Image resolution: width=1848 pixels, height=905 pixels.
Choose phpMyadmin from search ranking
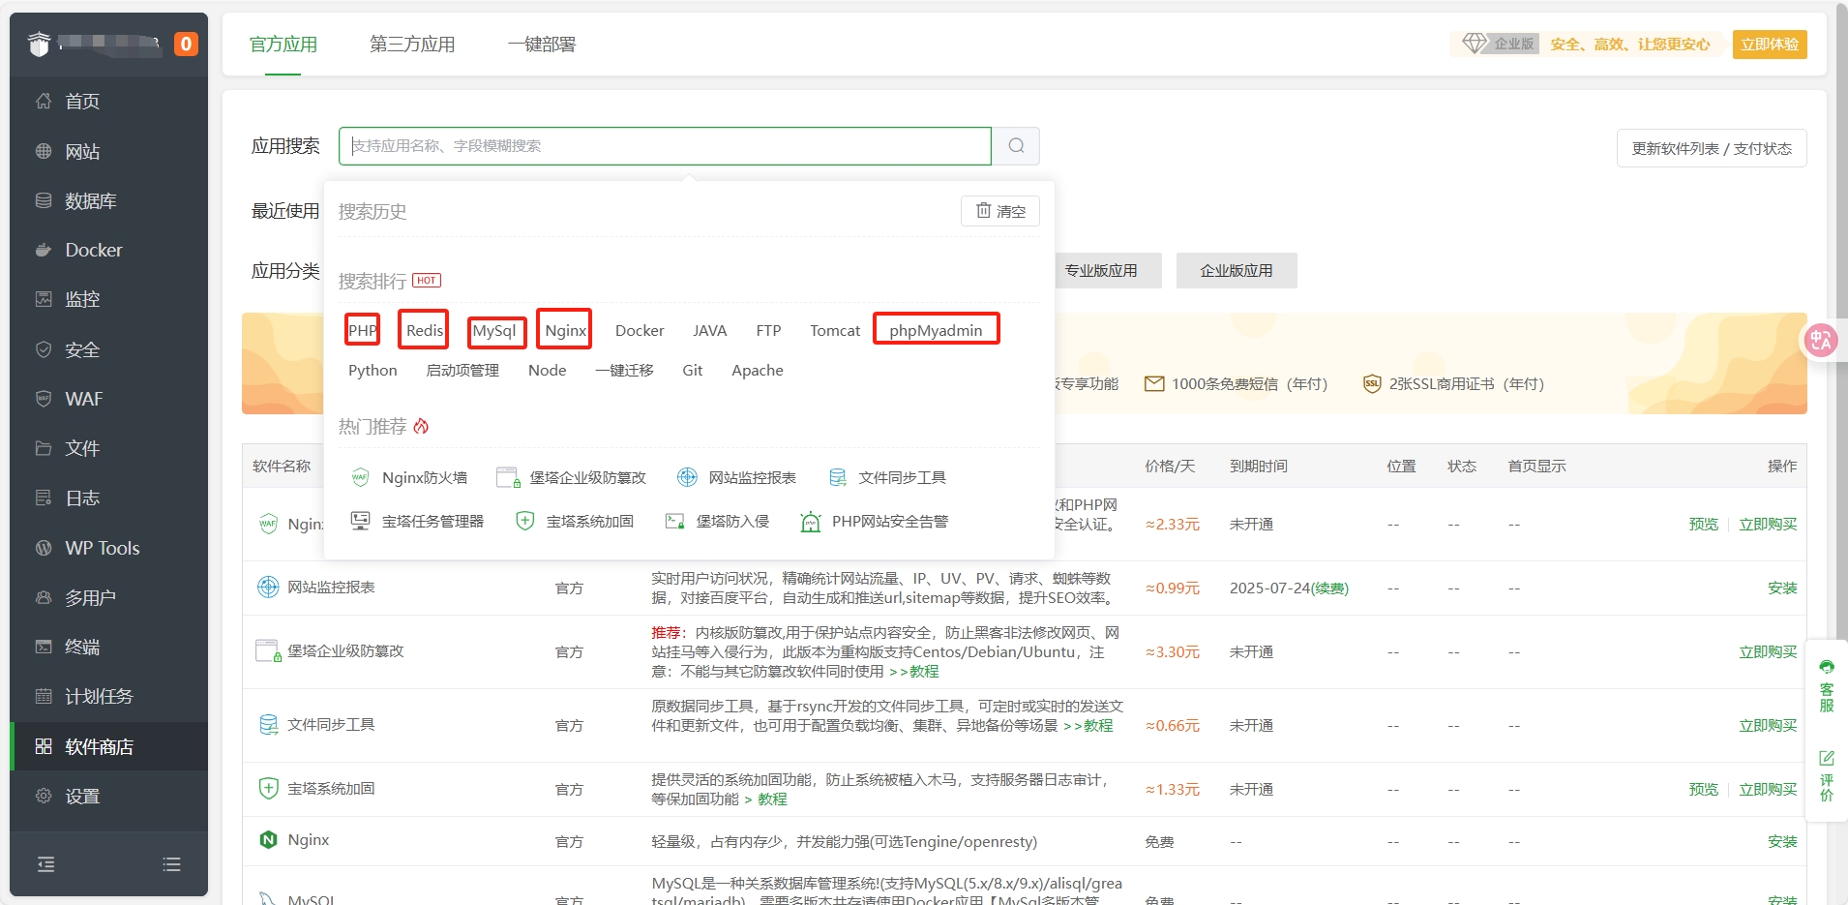click(x=935, y=330)
